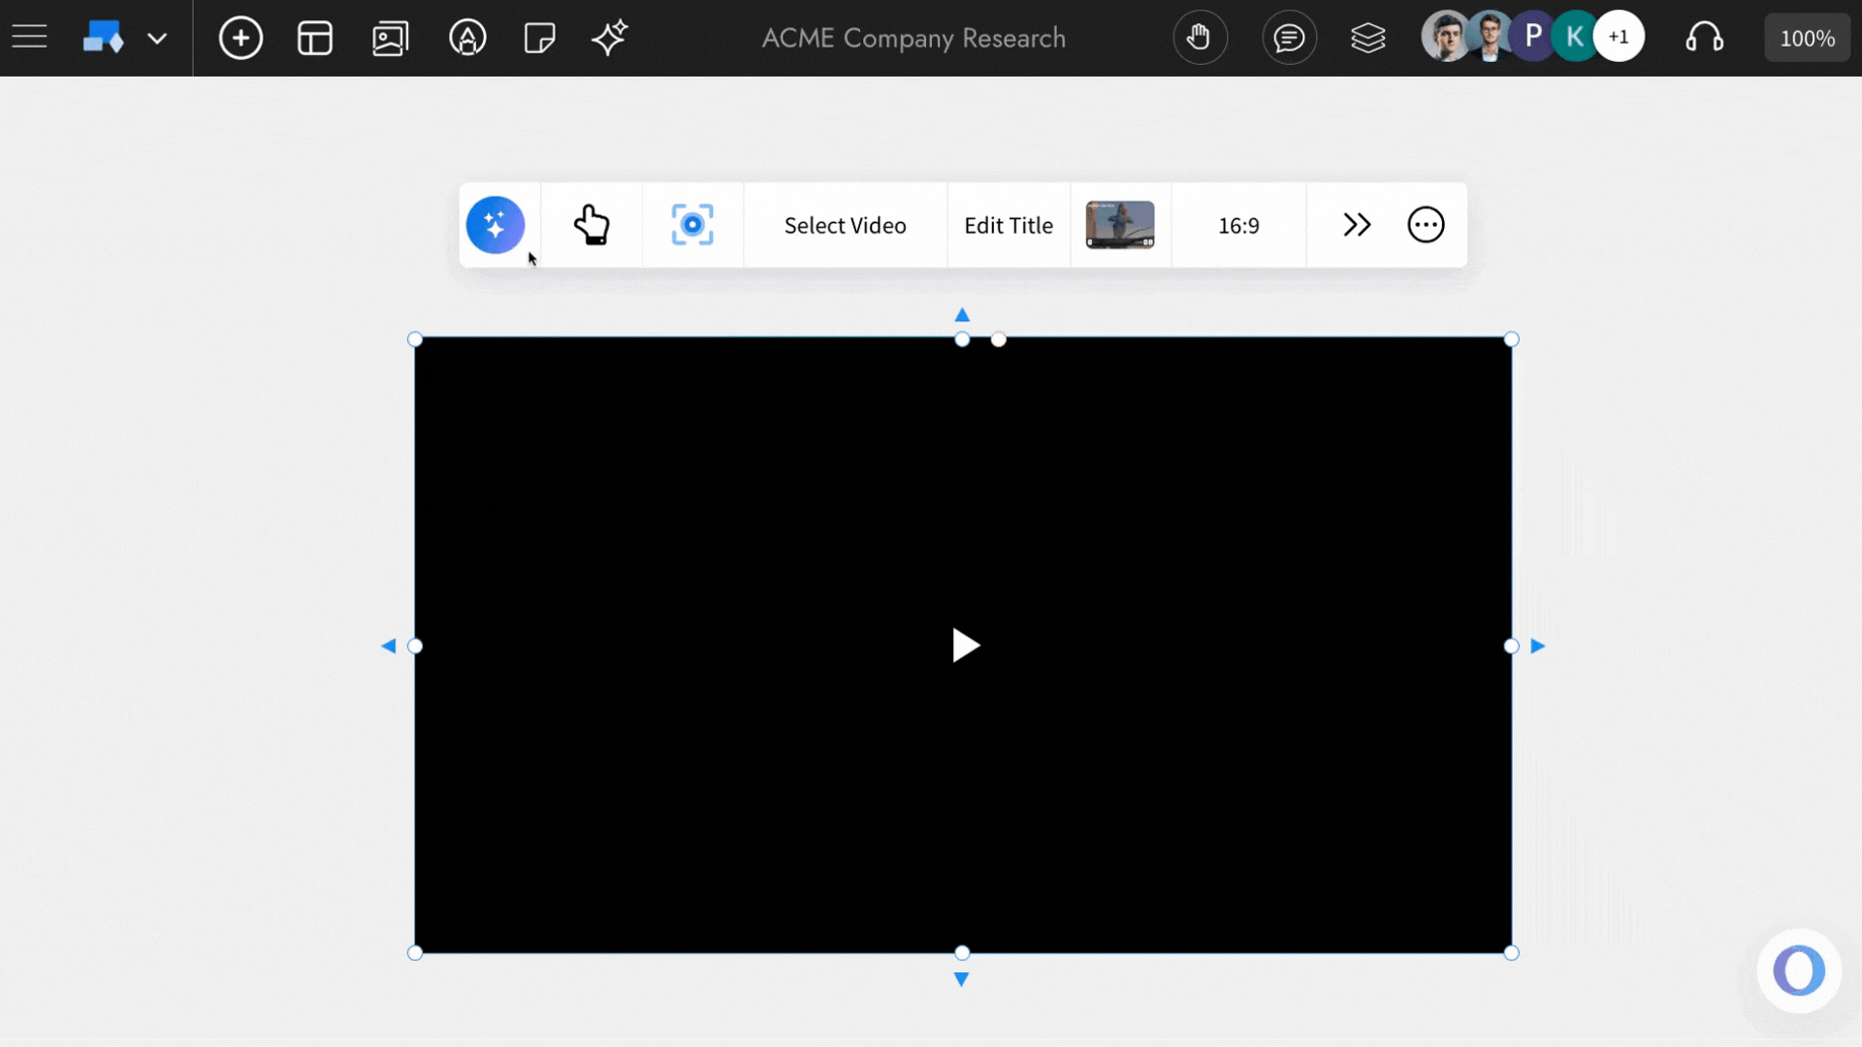Expand the collapsed toolbar with double-arrow chevron
1862x1047 pixels.
coord(1356,224)
